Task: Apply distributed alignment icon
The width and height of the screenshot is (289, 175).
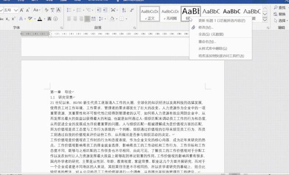Action: pyautogui.click(x=94, y=19)
